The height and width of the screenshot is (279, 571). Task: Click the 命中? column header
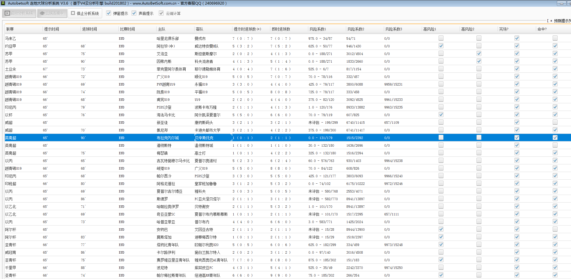[542, 29]
